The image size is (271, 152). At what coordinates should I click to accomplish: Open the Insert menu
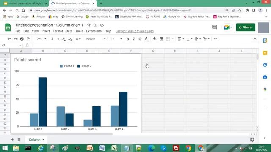click(x=46, y=31)
